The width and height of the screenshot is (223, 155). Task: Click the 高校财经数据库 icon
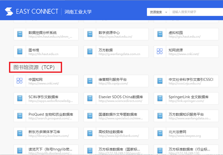(90, 133)
